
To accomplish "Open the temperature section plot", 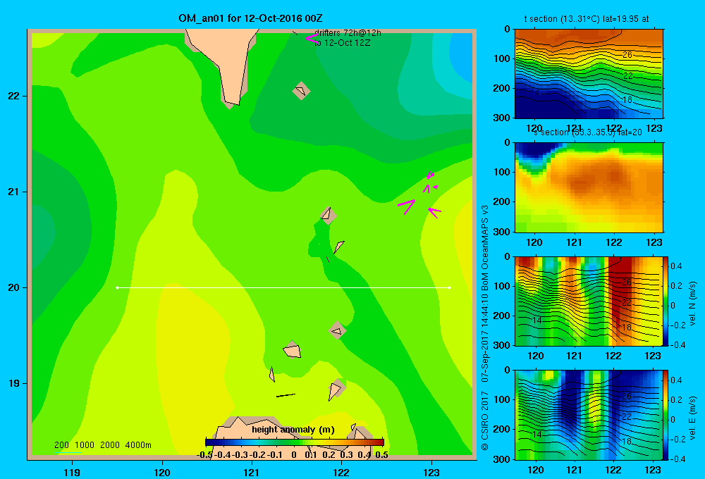I will 589,74.
